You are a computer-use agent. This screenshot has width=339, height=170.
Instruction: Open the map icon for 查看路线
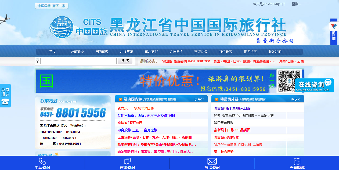(x=297, y=161)
